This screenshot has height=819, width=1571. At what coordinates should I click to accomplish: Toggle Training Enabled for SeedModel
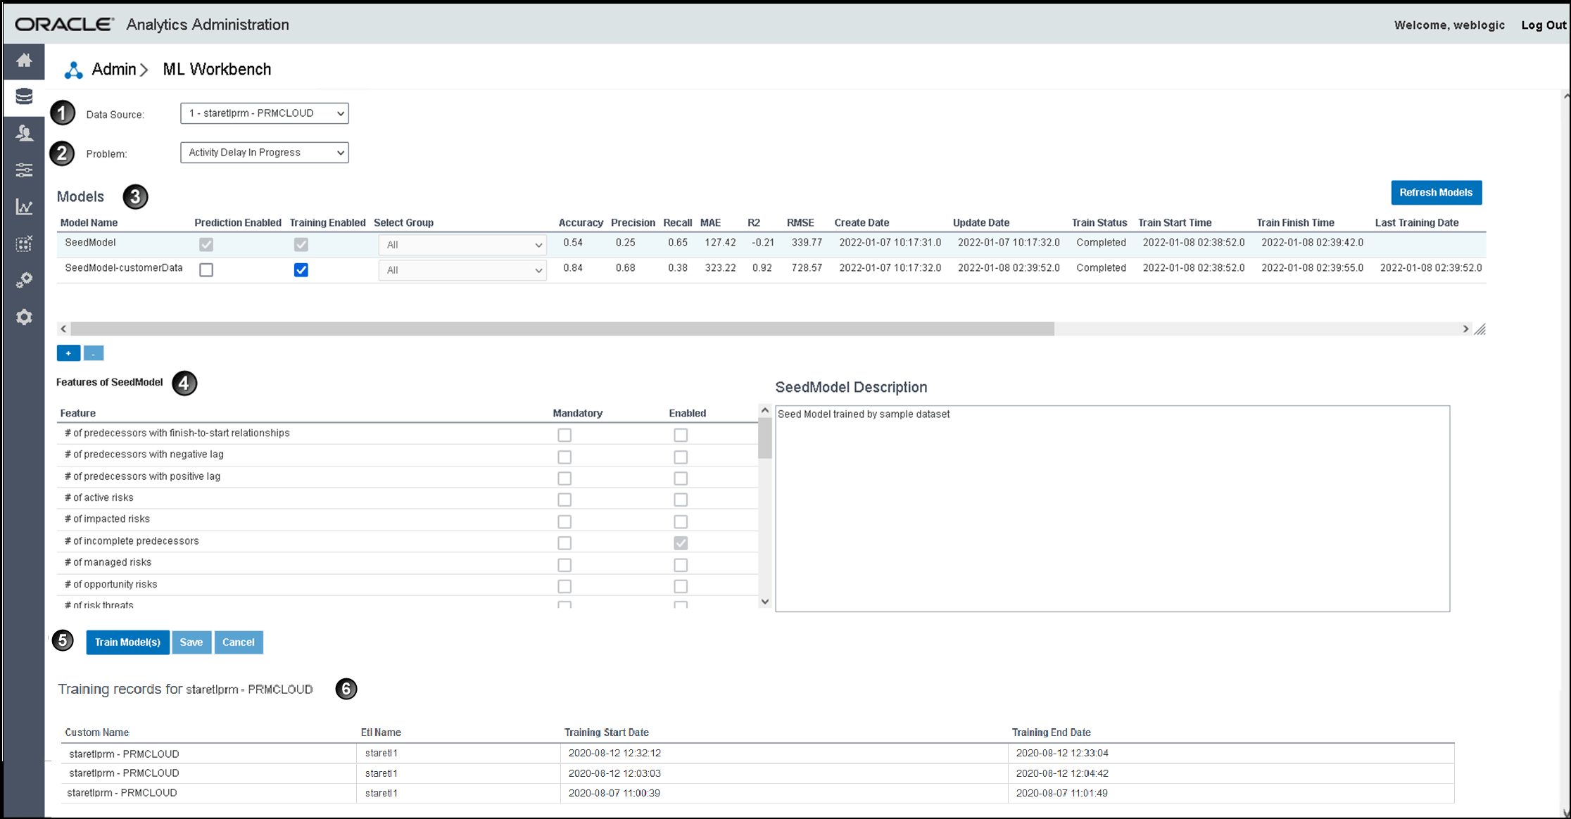[301, 244]
